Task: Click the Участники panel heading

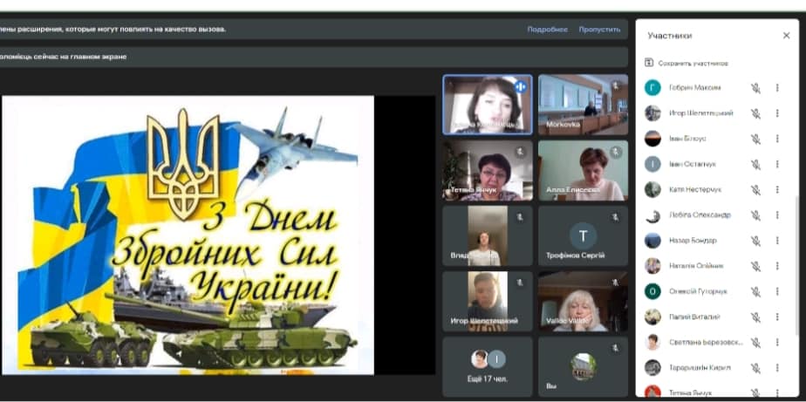Action: [670, 36]
